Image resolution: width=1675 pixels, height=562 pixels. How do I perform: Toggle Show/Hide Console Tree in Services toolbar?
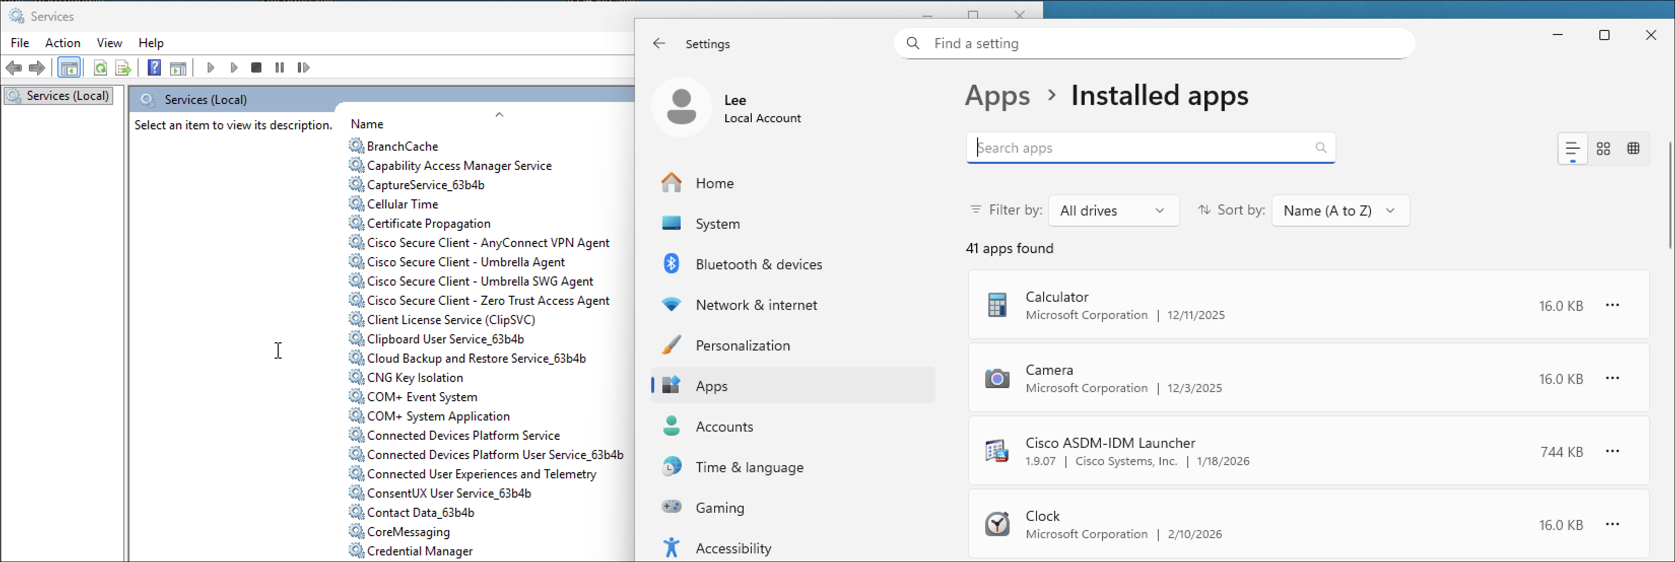click(69, 67)
